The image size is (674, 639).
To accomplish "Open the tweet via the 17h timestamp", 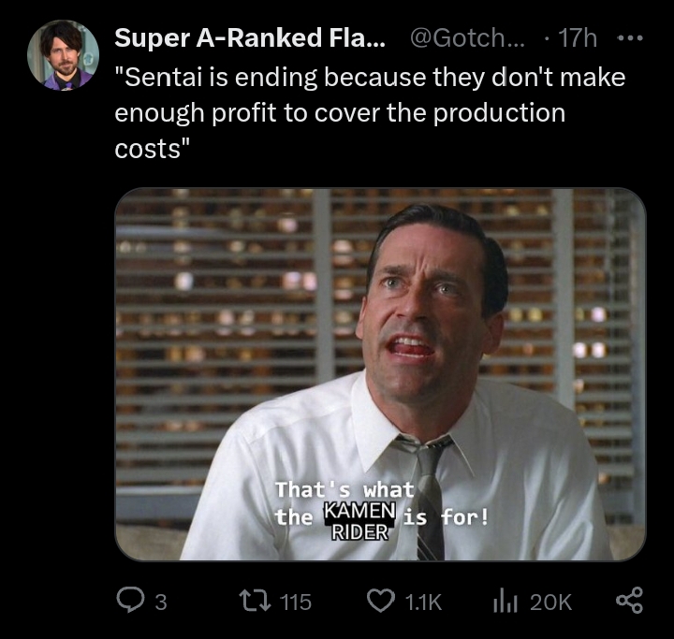I will pos(576,39).
